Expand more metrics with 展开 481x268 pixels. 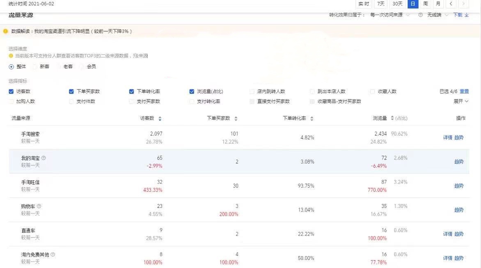coord(461,101)
